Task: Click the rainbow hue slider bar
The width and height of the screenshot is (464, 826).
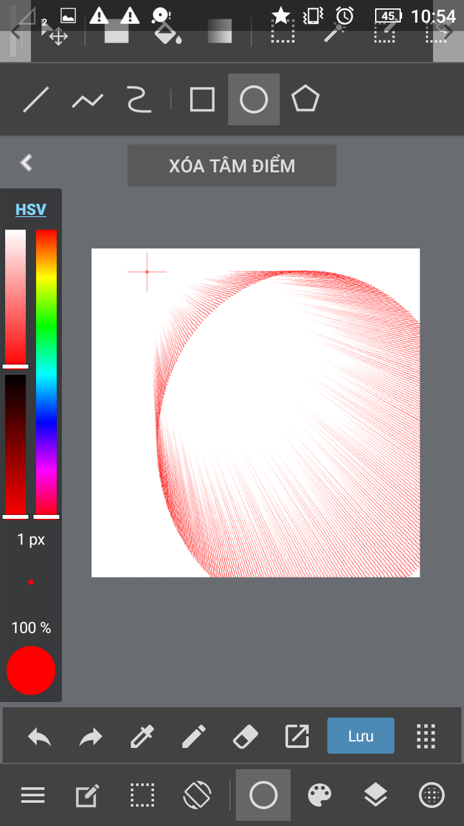Action: point(46,371)
